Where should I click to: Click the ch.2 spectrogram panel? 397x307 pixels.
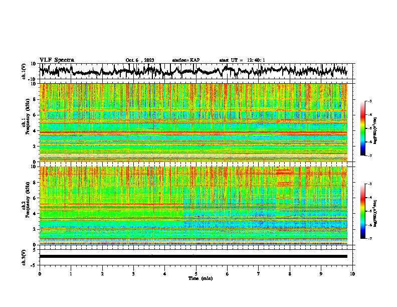pos(193,206)
